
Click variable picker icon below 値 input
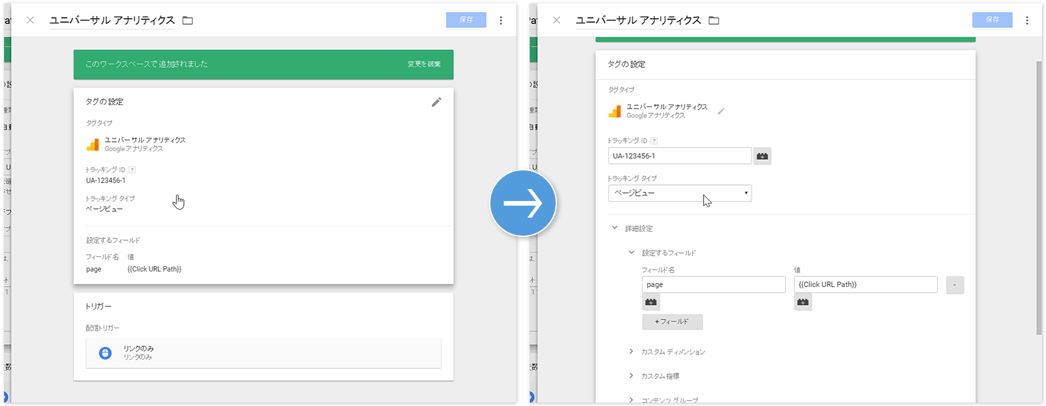point(803,302)
